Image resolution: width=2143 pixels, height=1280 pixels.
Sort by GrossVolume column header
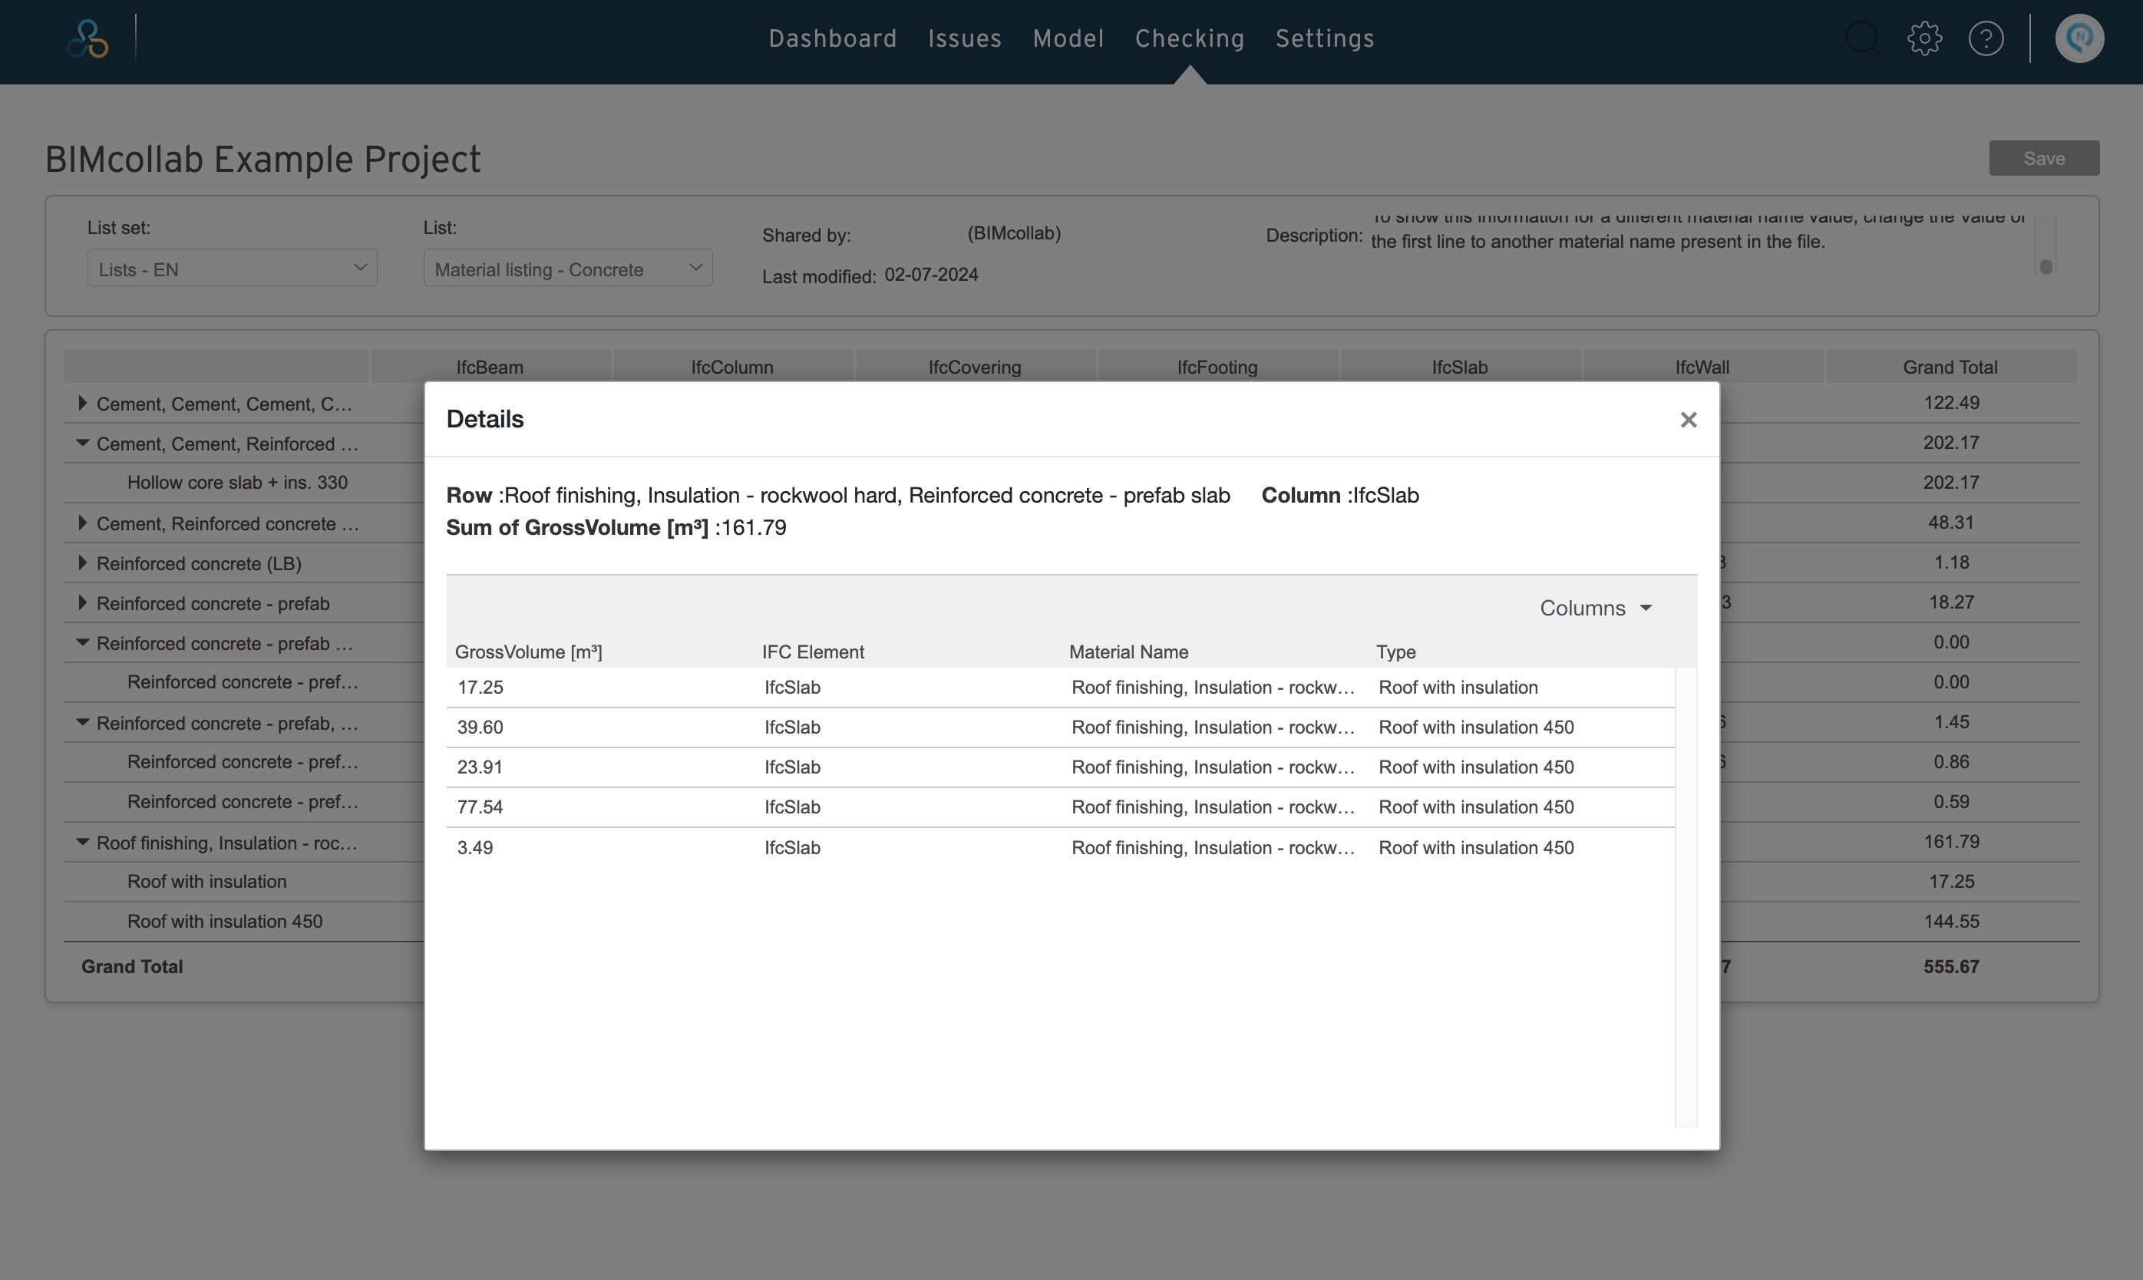pyautogui.click(x=528, y=652)
